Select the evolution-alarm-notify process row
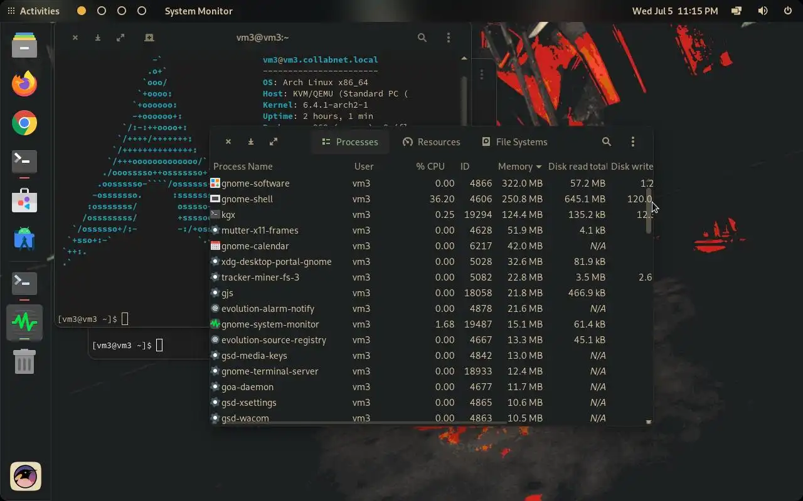The width and height of the screenshot is (803, 501). coord(432,308)
